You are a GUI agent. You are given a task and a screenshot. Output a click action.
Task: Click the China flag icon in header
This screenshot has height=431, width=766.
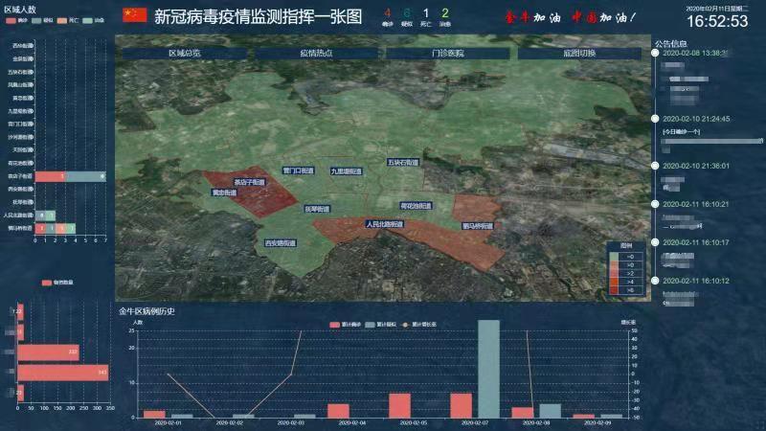pyautogui.click(x=135, y=15)
